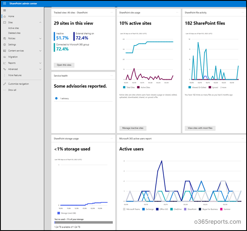Toggle Skype For Business legend swatch
Image resolution: width=247 pixels, height=231 pixels.
click(x=200, y=209)
